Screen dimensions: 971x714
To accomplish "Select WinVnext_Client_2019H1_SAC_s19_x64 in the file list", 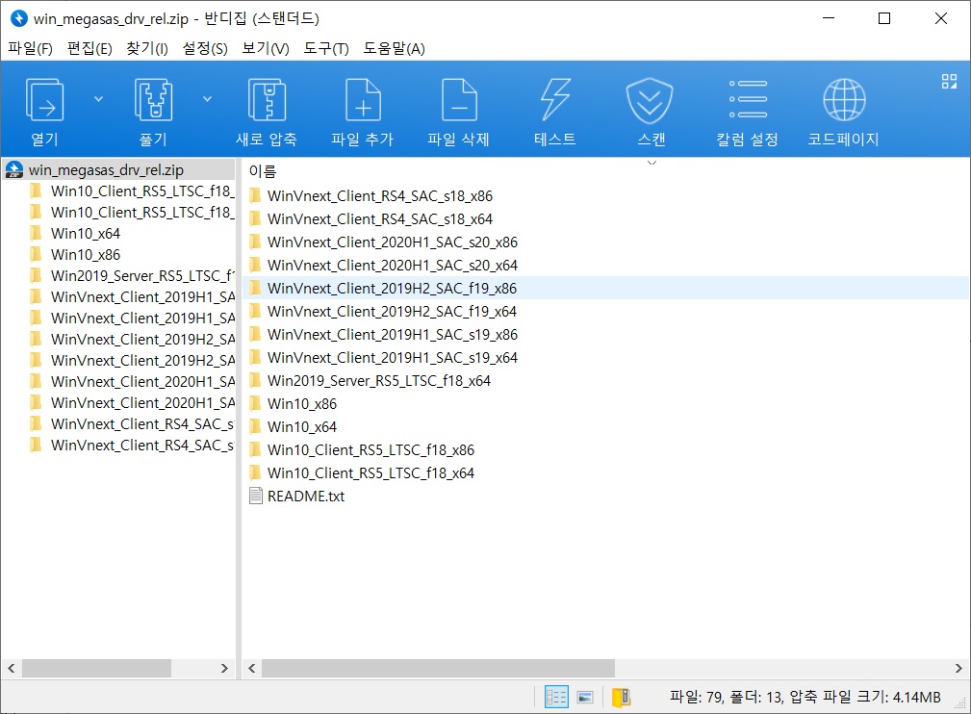I will 393,358.
